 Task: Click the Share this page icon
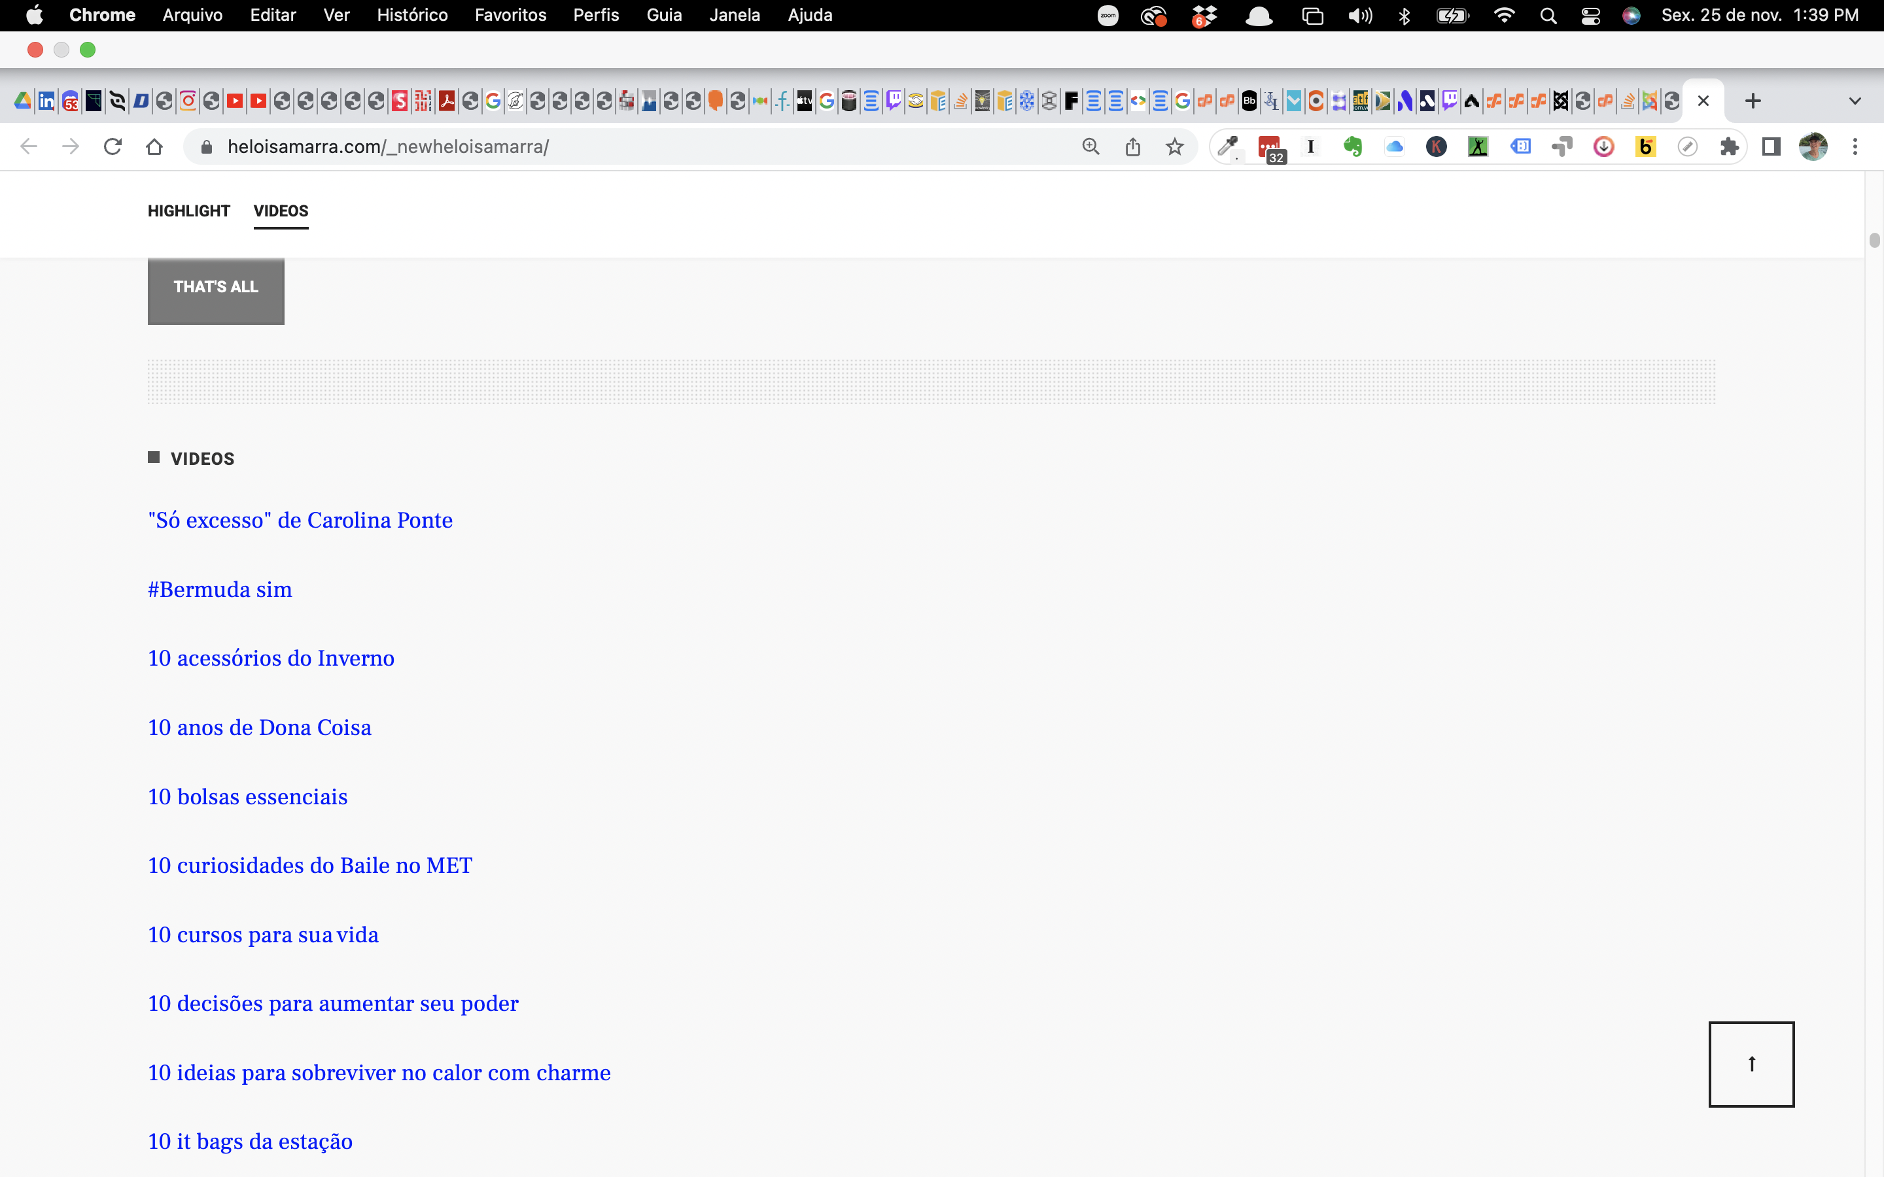coord(1133,146)
